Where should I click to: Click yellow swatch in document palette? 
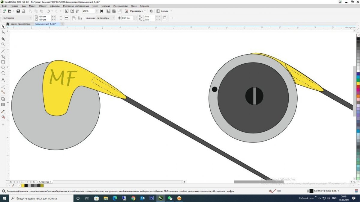coord(23,186)
